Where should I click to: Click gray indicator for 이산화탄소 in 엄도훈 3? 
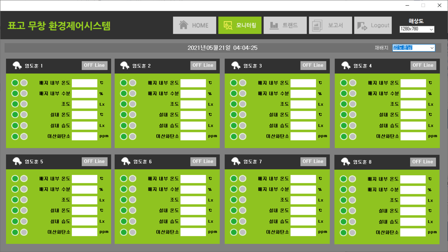243,136
